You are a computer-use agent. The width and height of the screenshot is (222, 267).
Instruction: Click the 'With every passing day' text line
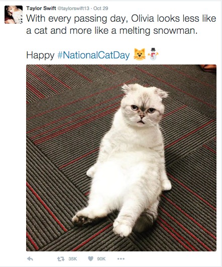[x=121, y=19]
